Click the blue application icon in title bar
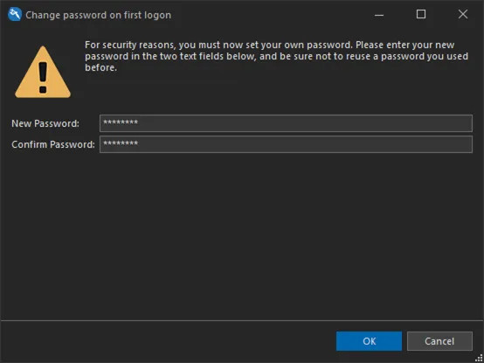 [x=15, y=15]
